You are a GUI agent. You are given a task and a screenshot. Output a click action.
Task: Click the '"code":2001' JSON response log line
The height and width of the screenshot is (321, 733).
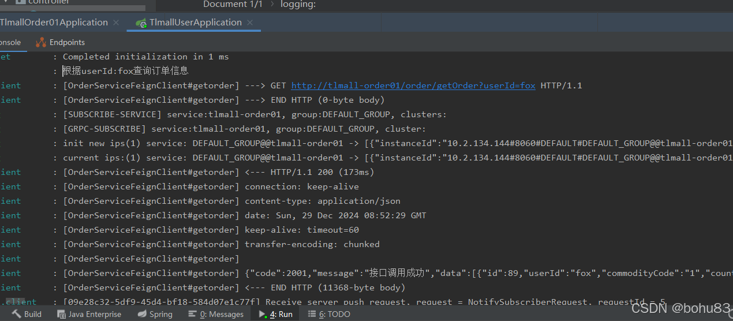click(x=398, y=273)
